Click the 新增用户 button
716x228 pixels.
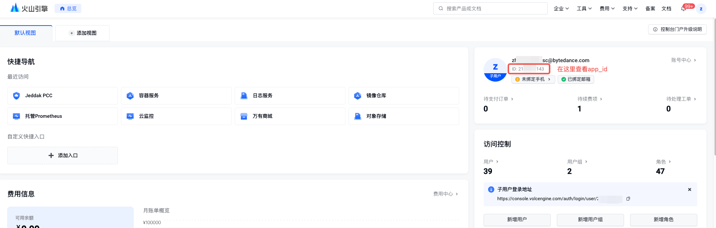(517, 220)
